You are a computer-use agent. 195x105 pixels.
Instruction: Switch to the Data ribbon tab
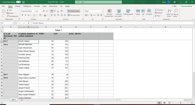(x=44, y=6)
